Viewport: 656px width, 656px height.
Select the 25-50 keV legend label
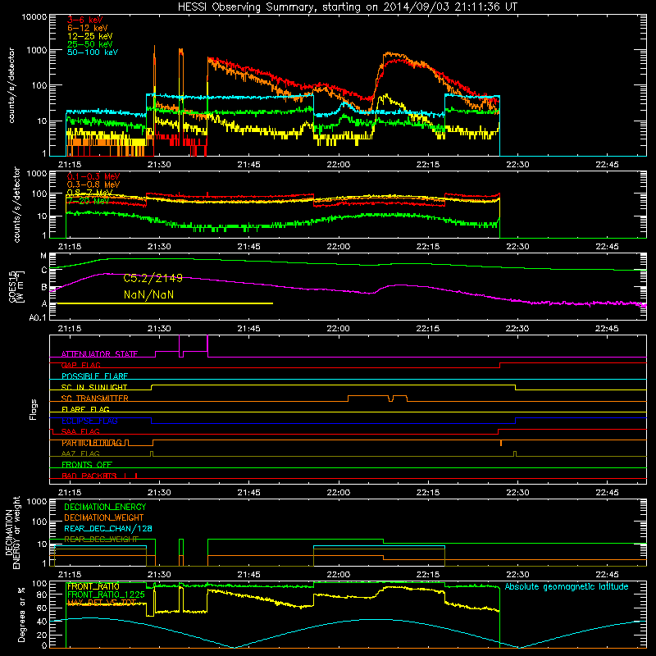coord(89,44)
